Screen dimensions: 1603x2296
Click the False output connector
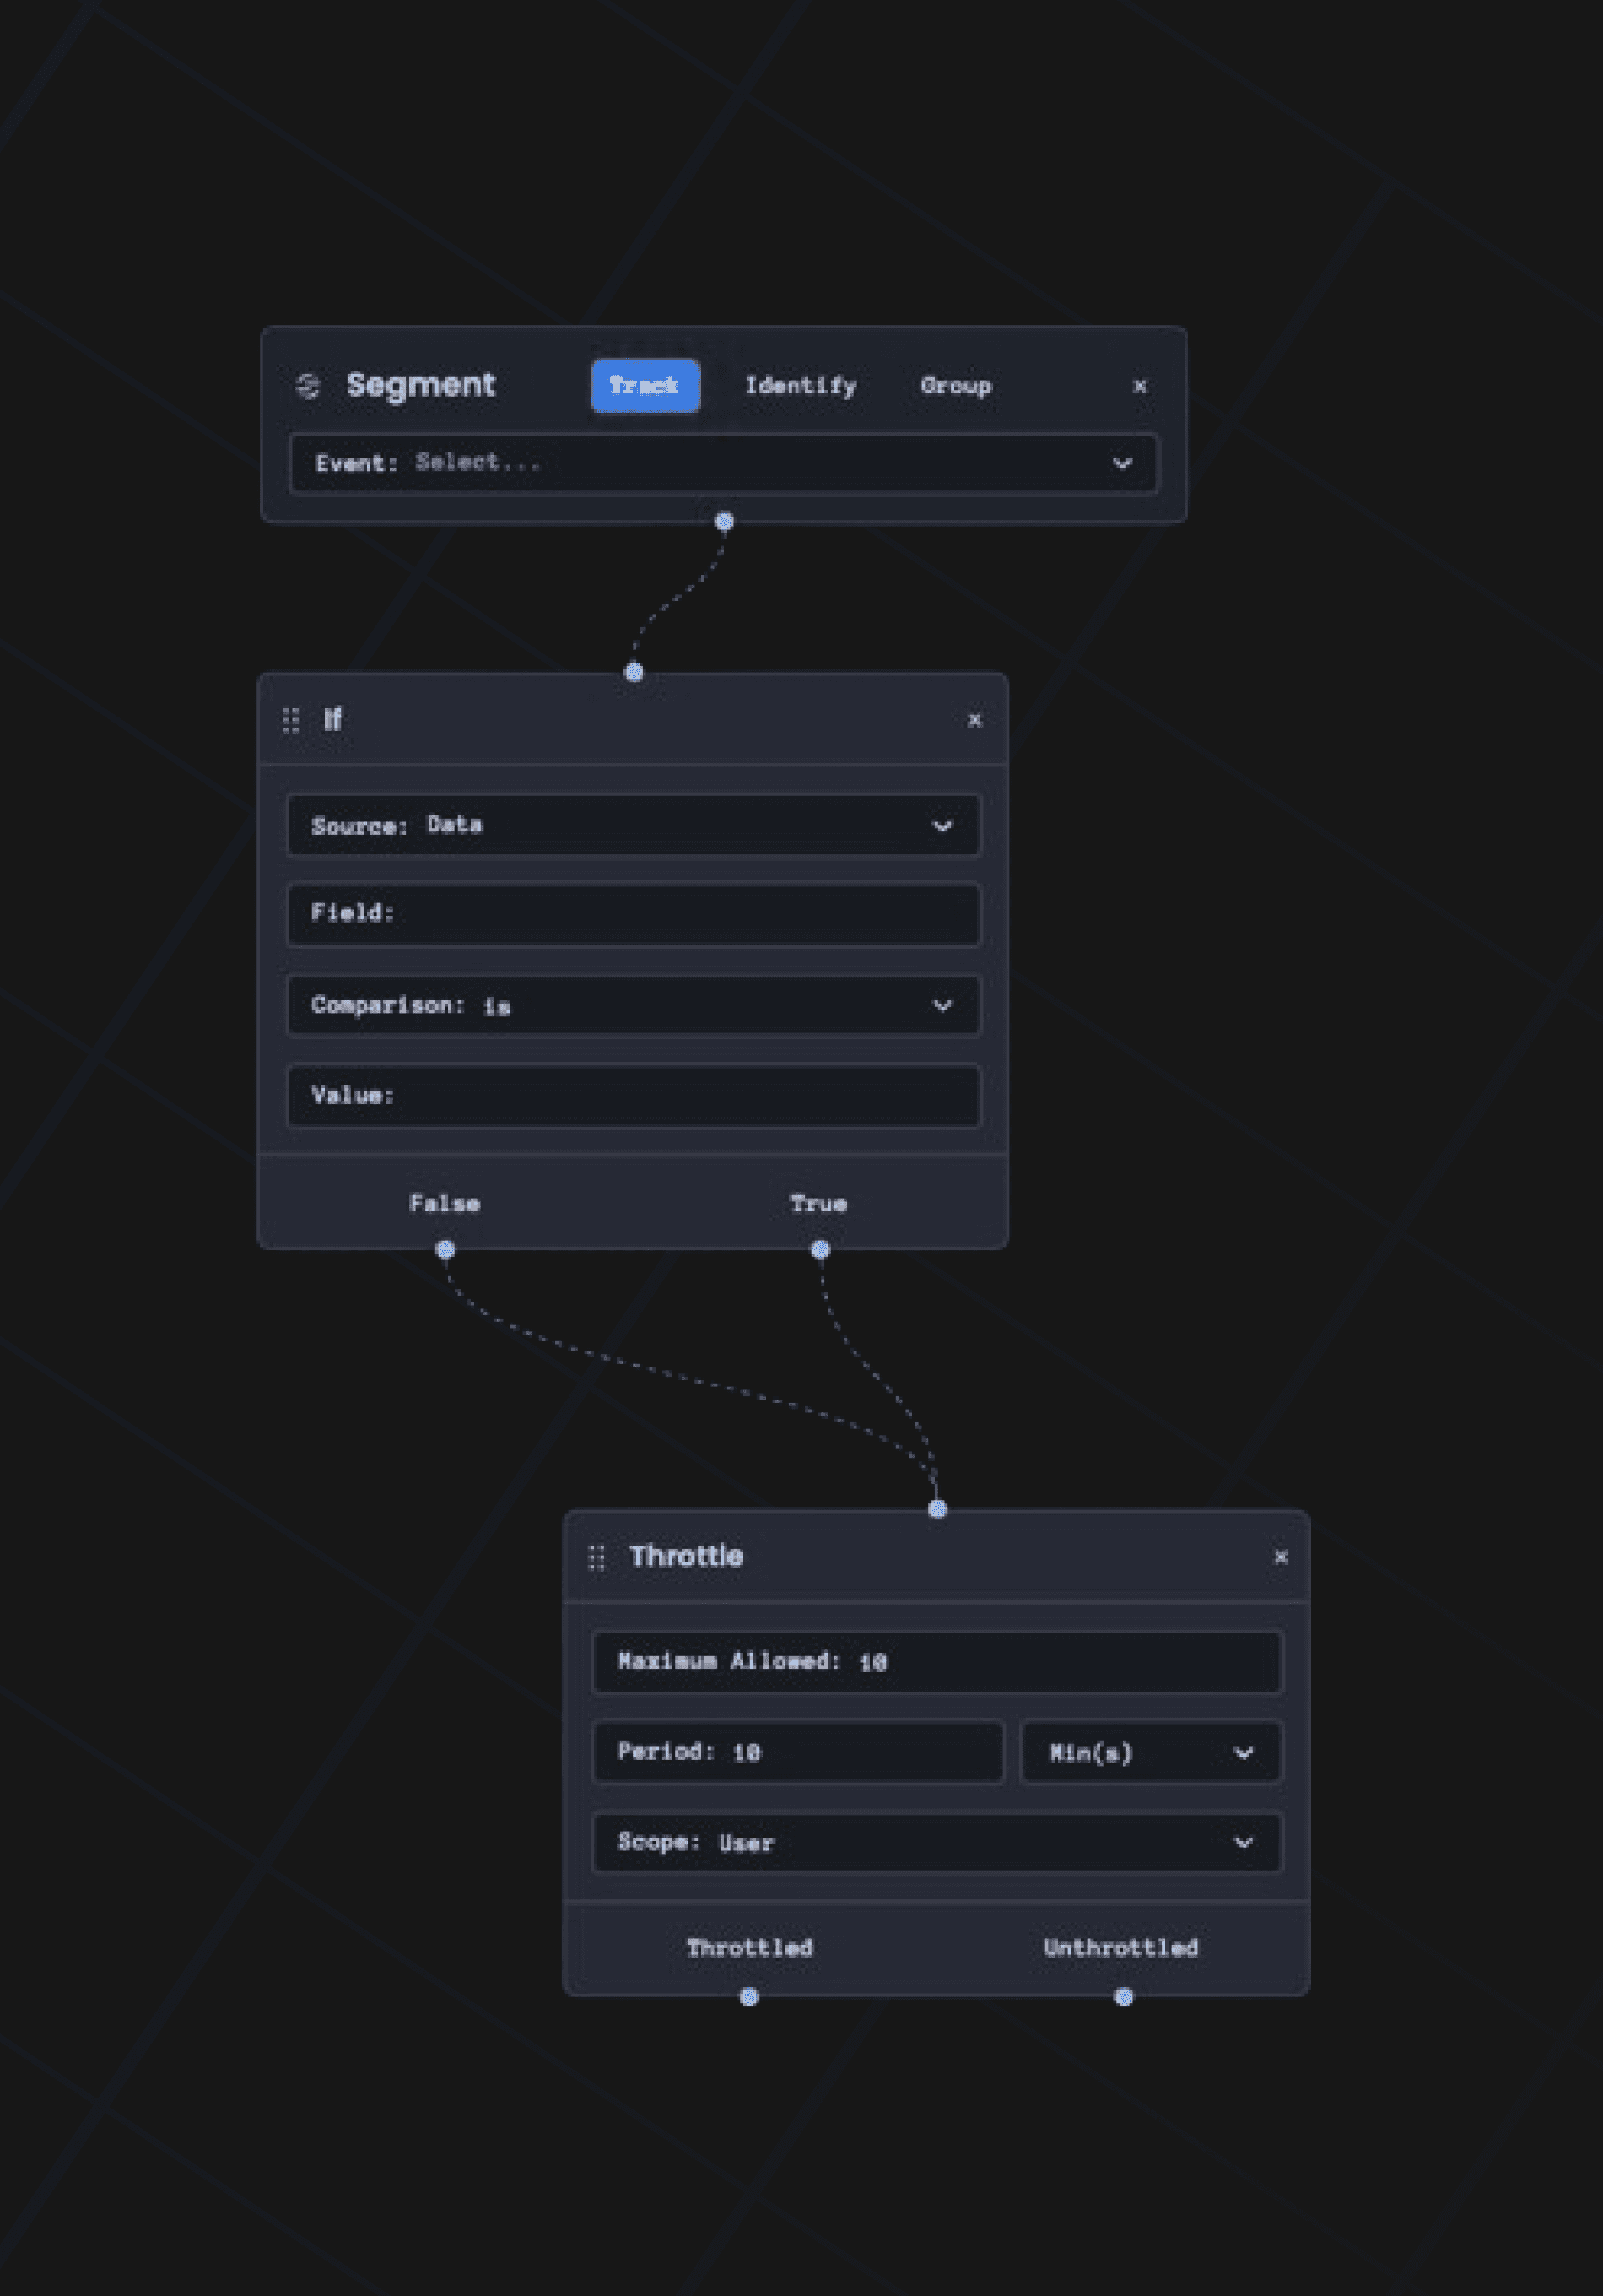[445, 1249]
